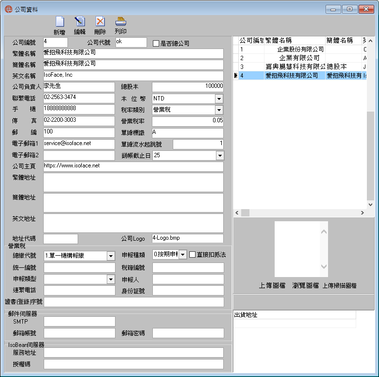Click the 稅籍編號 input field
This screenshot has height=377, width=379.
(x=188, y=268)
